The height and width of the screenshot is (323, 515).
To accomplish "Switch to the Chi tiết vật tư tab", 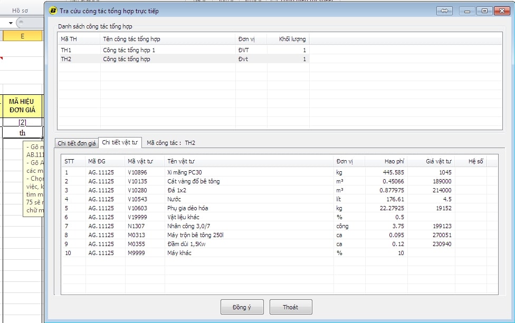I will pos(120,143).
